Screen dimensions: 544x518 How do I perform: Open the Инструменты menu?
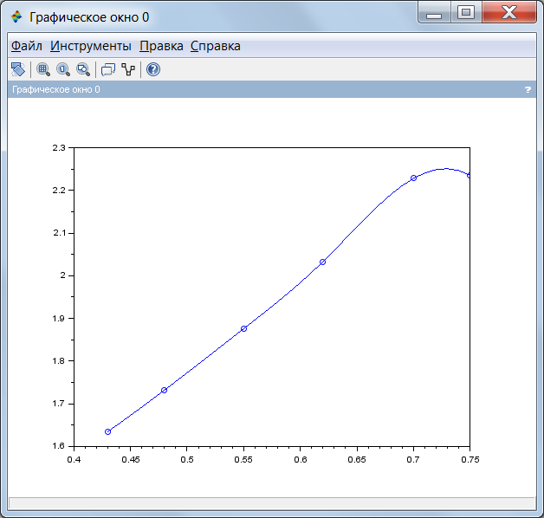91,46
